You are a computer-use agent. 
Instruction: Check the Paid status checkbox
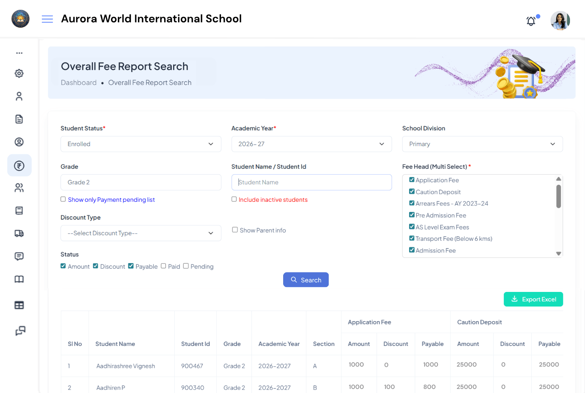point(164,266)
